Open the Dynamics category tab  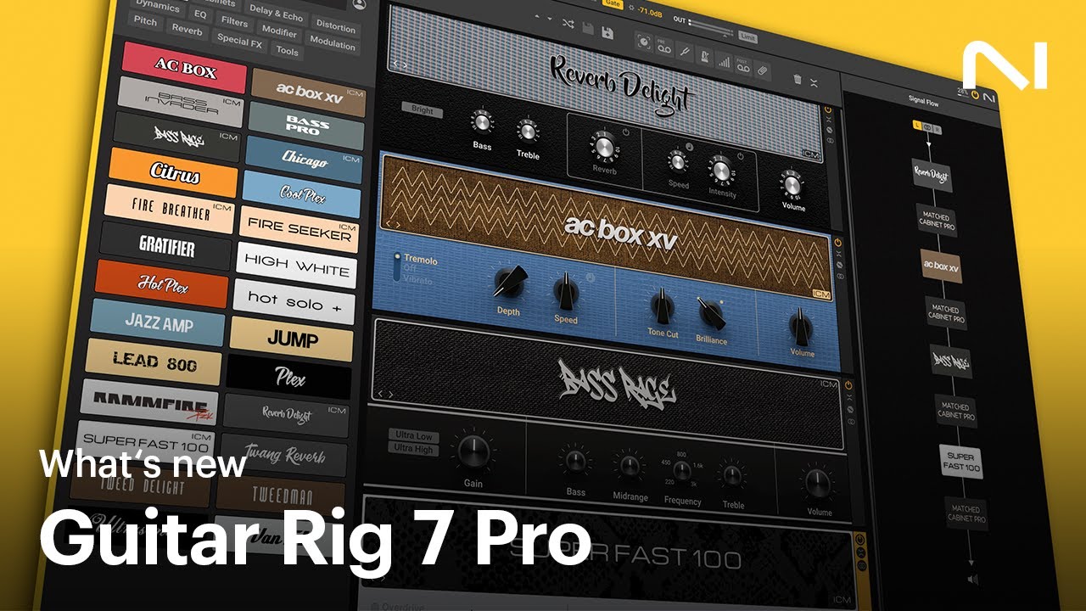coord(158,7)
